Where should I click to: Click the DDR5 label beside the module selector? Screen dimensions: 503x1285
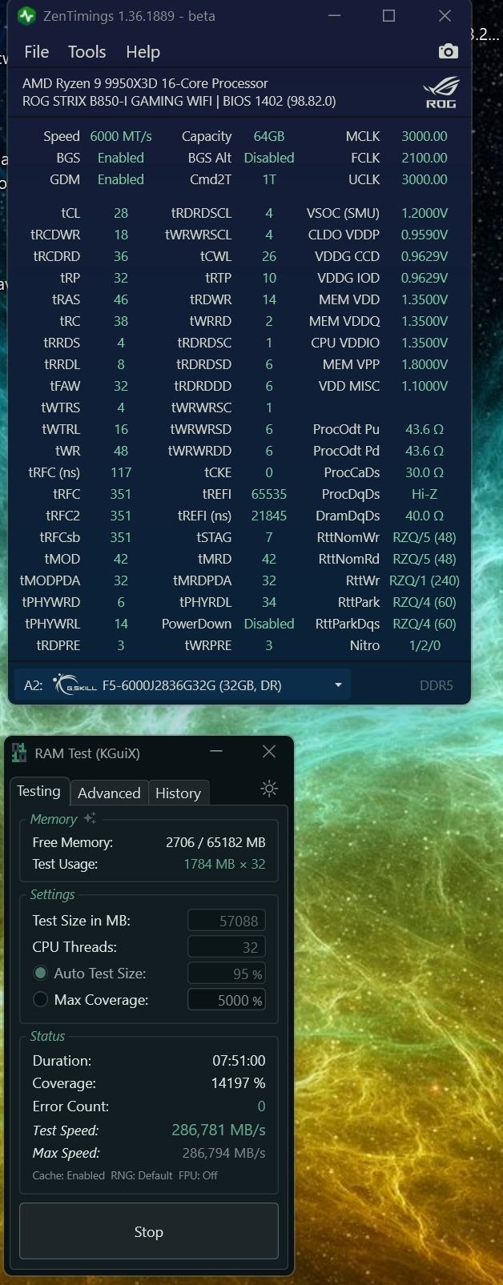click(x=437, y=685)
